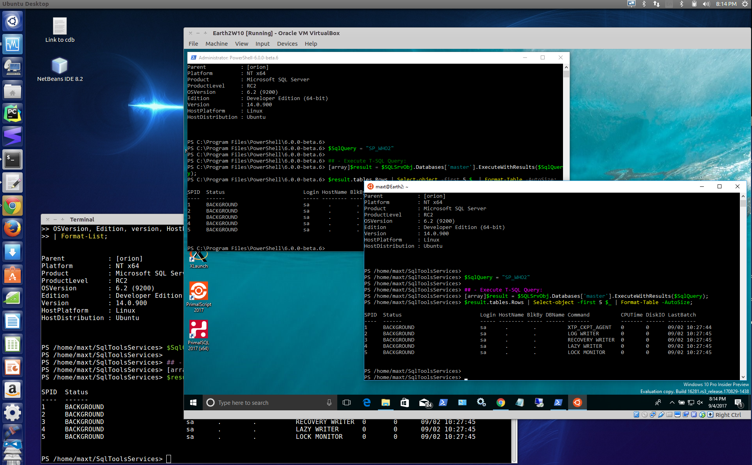Click Right Ctrl host key indicator

[x=728, y=415]
